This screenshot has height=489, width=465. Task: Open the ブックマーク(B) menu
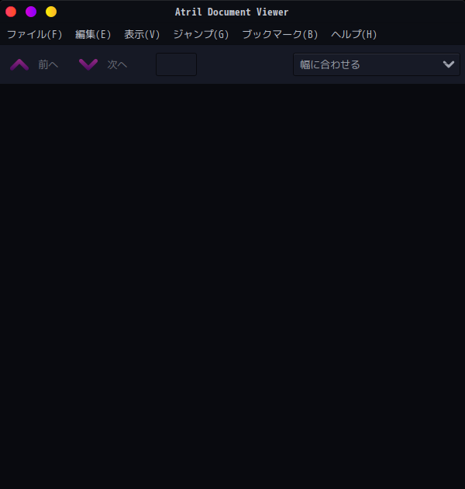[x=280, y=34]
